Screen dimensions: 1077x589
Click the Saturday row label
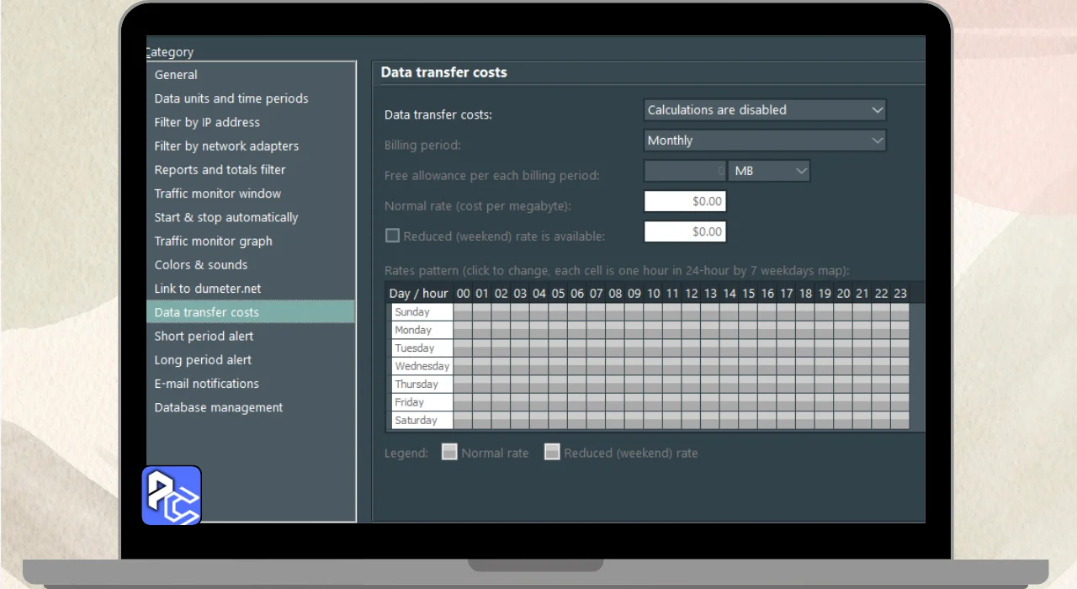(422, 420)
